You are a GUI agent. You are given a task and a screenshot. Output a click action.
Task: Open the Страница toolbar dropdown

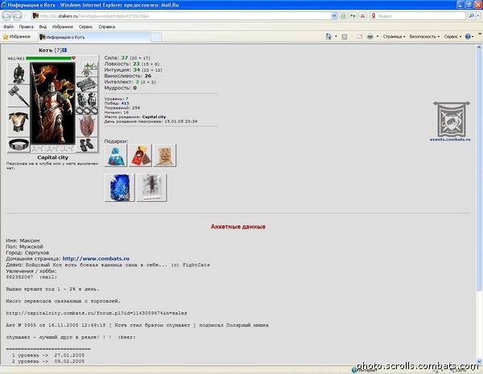394,37
